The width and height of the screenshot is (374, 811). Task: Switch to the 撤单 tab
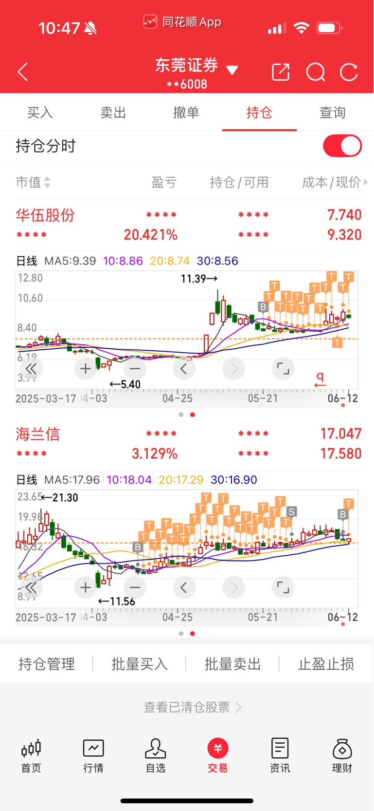(186, 113)
